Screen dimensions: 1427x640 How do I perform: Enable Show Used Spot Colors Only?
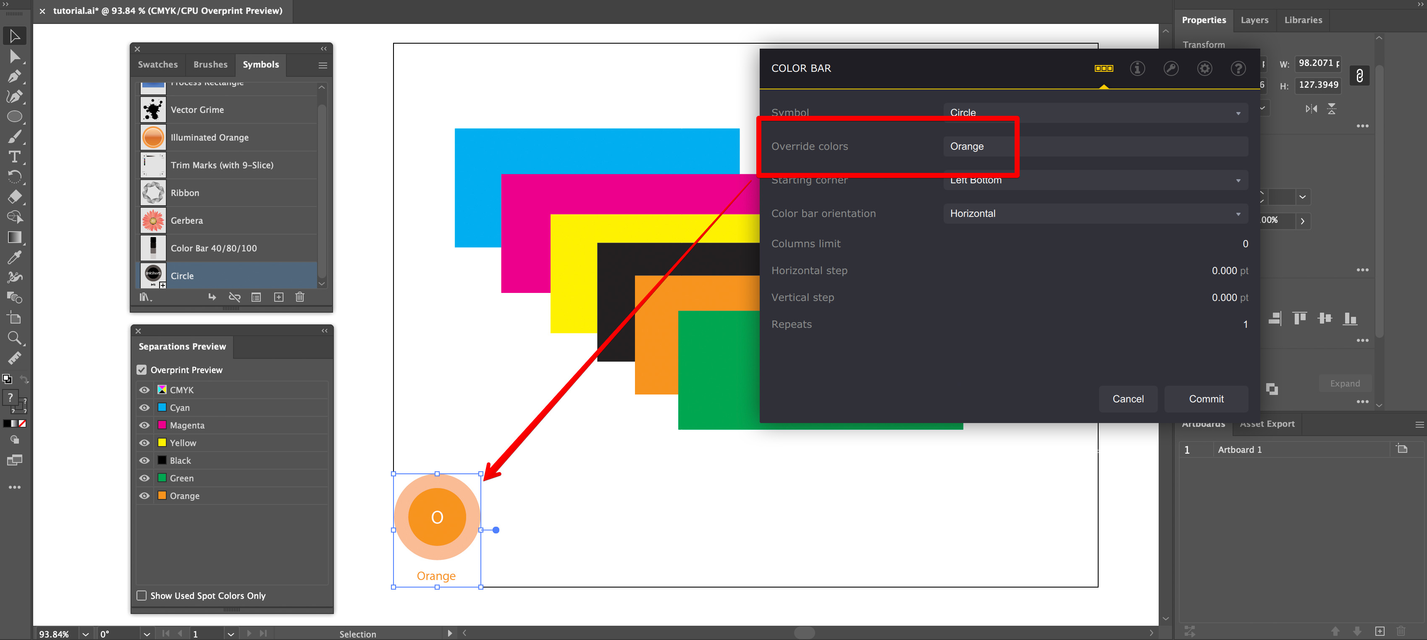142,595
